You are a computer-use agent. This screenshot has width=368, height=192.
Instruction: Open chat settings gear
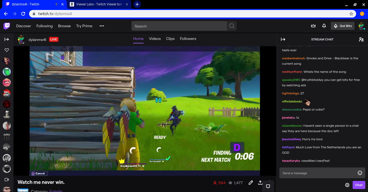coord(347,185)
